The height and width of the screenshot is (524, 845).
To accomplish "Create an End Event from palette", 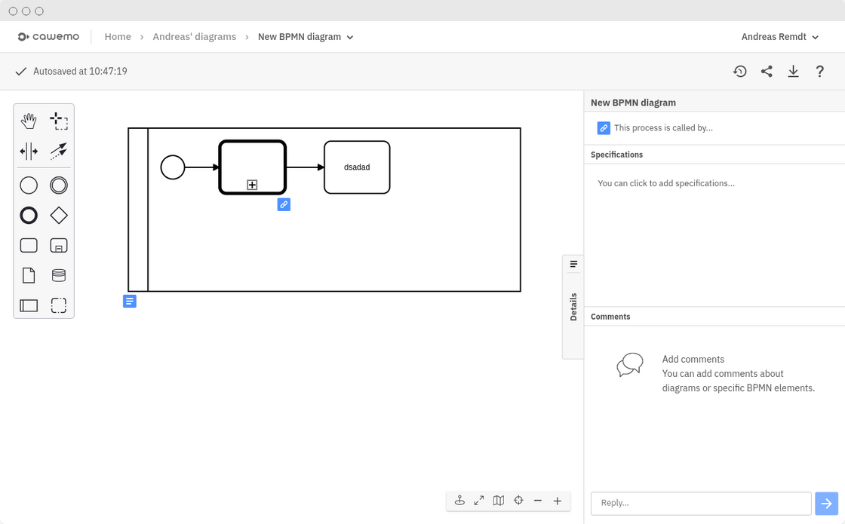I will coord(29,216).
